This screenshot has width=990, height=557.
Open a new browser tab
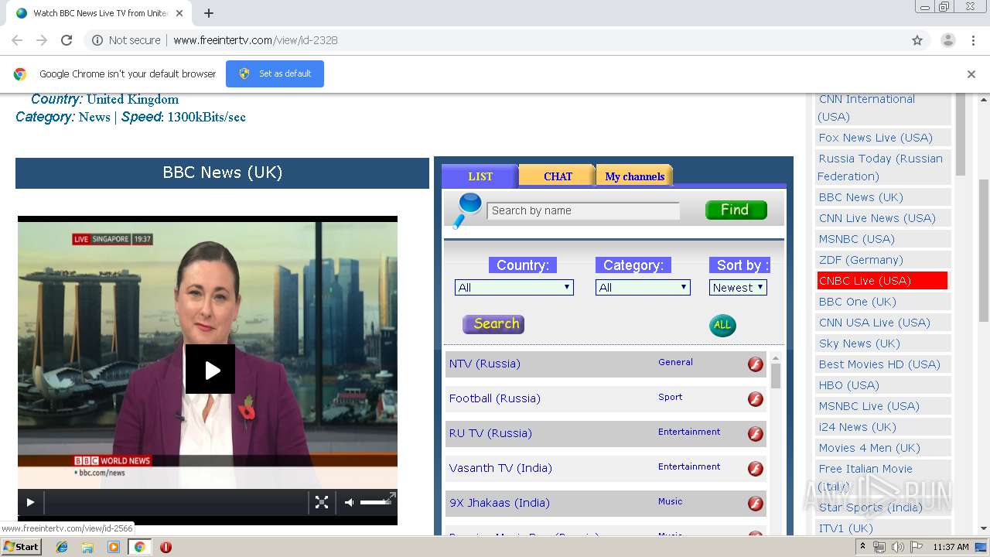(209, 13)
